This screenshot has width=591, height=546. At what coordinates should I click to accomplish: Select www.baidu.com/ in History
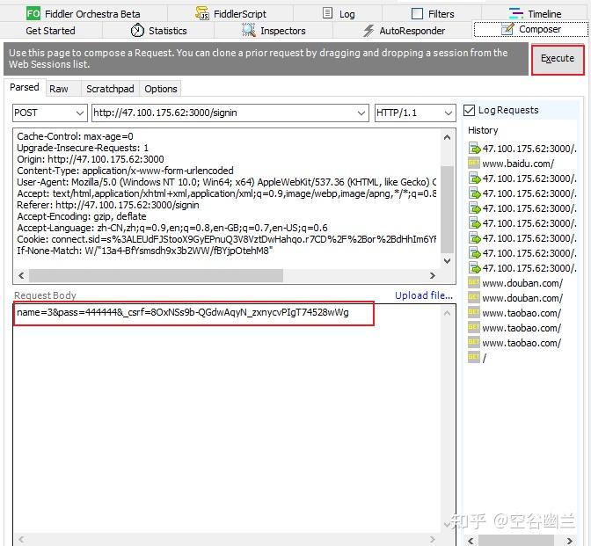518,164
